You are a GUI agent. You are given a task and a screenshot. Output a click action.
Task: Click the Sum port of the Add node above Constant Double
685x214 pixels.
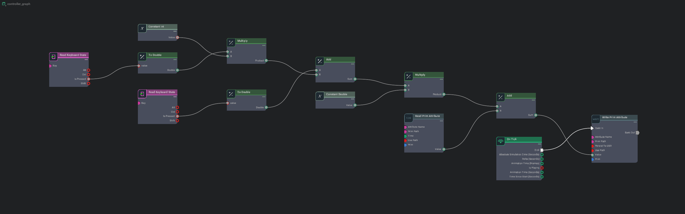pos(355,79)
